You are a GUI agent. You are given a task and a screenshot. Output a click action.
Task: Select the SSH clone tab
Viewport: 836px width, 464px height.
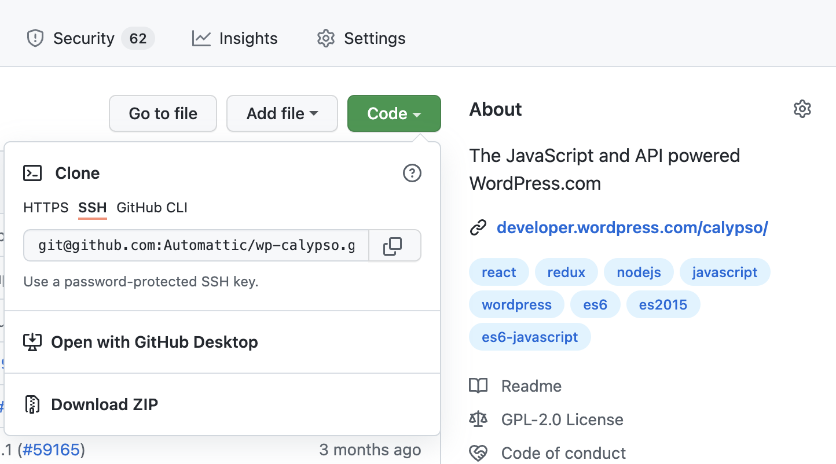[93, 208]
